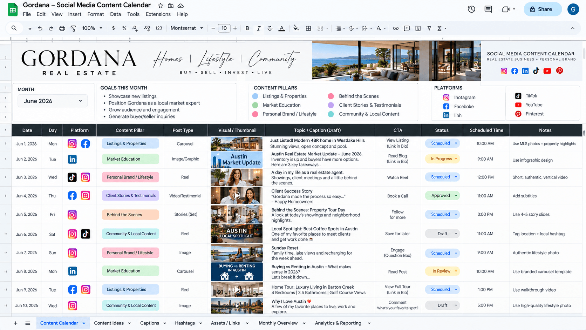Open the Montserrat font dropdown
586x330 pixels.
tap(187, 28)
